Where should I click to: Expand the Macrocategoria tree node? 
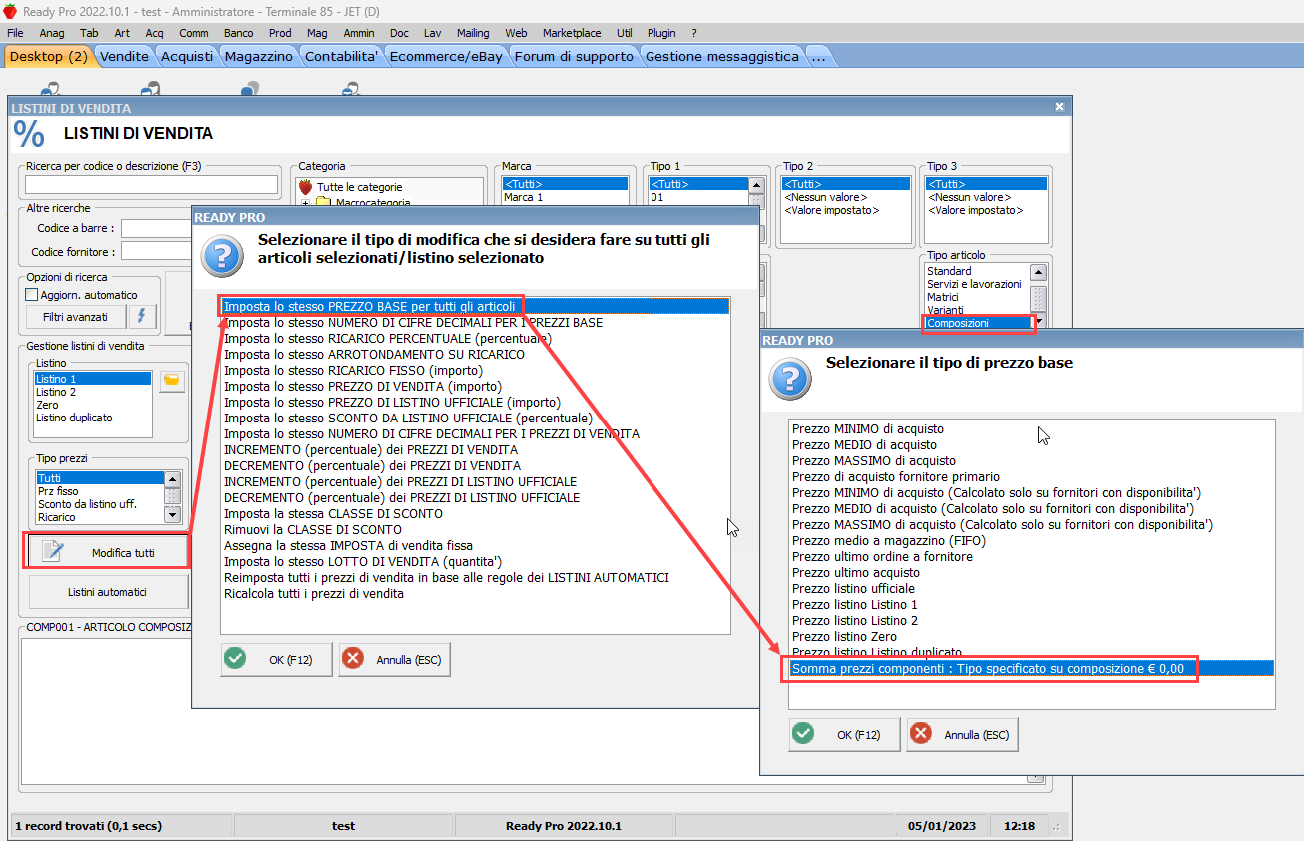(x=305, y=203)
